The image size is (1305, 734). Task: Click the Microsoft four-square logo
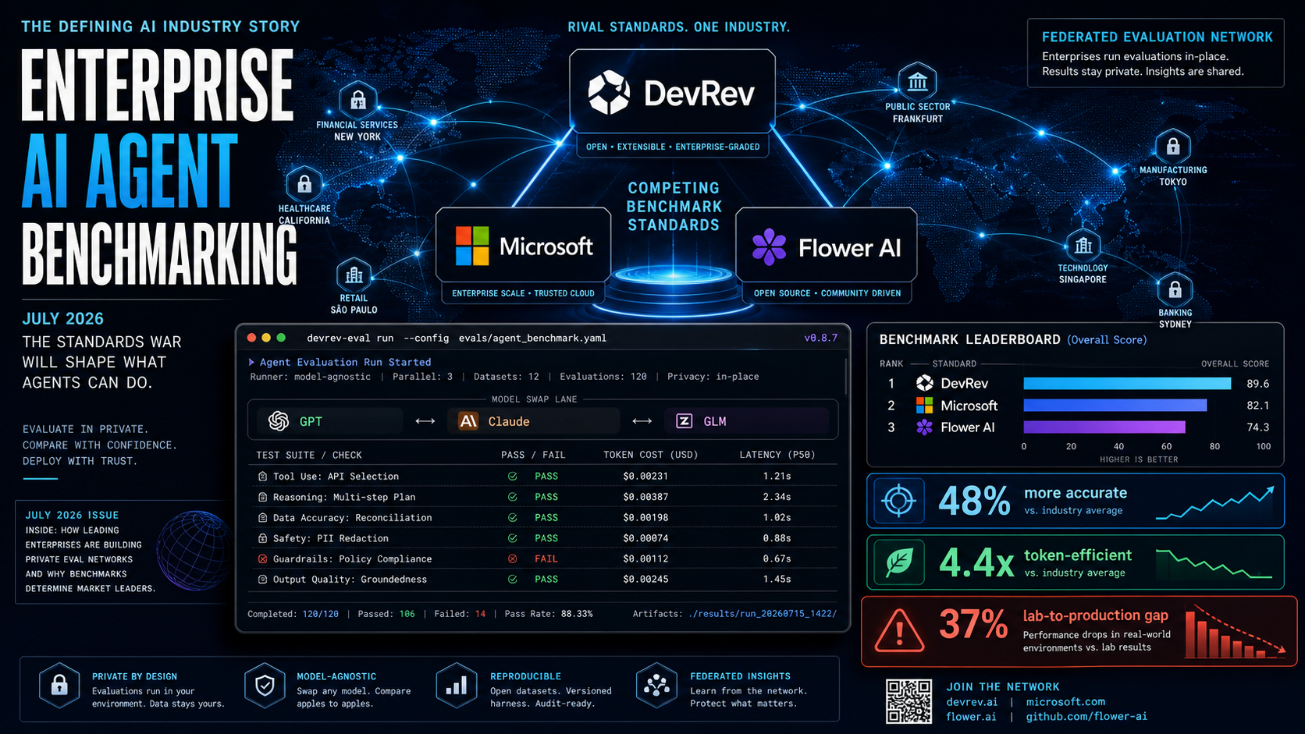472,246
